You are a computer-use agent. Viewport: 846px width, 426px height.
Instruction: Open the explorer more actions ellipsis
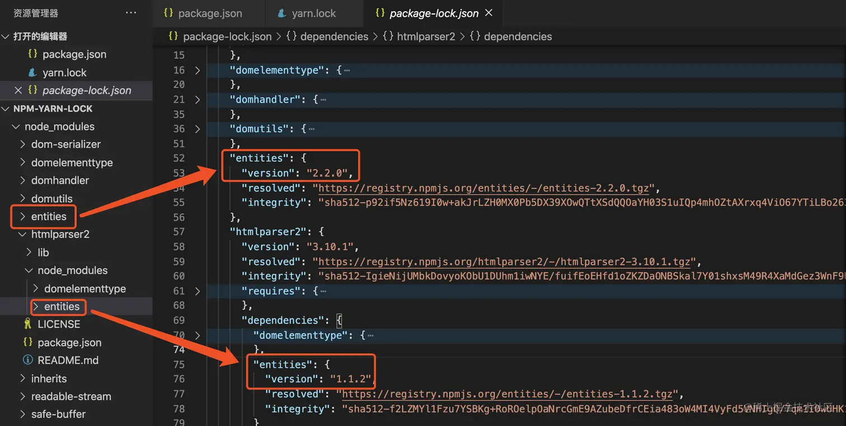pyautogui.click(x=131, y=12)
